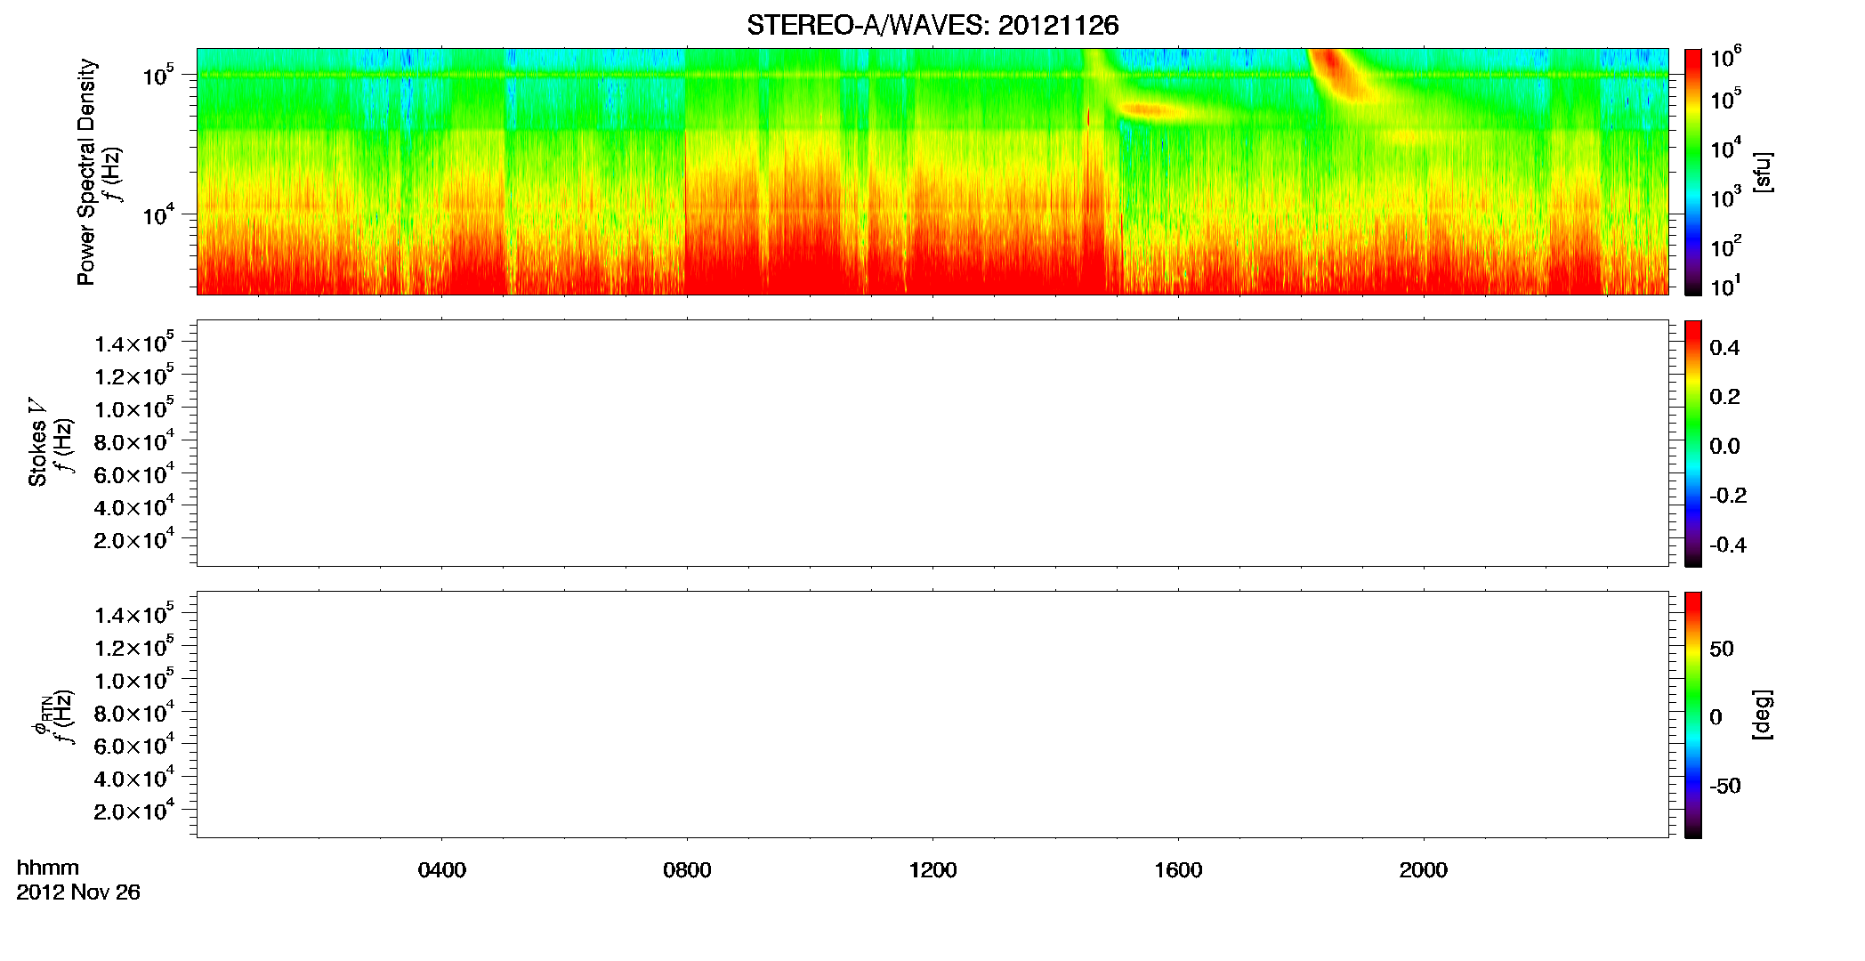Click the title STEREO-A/WAVES: 20121126
This screenshot has width=1865, height=961.
tap(932, 25)
